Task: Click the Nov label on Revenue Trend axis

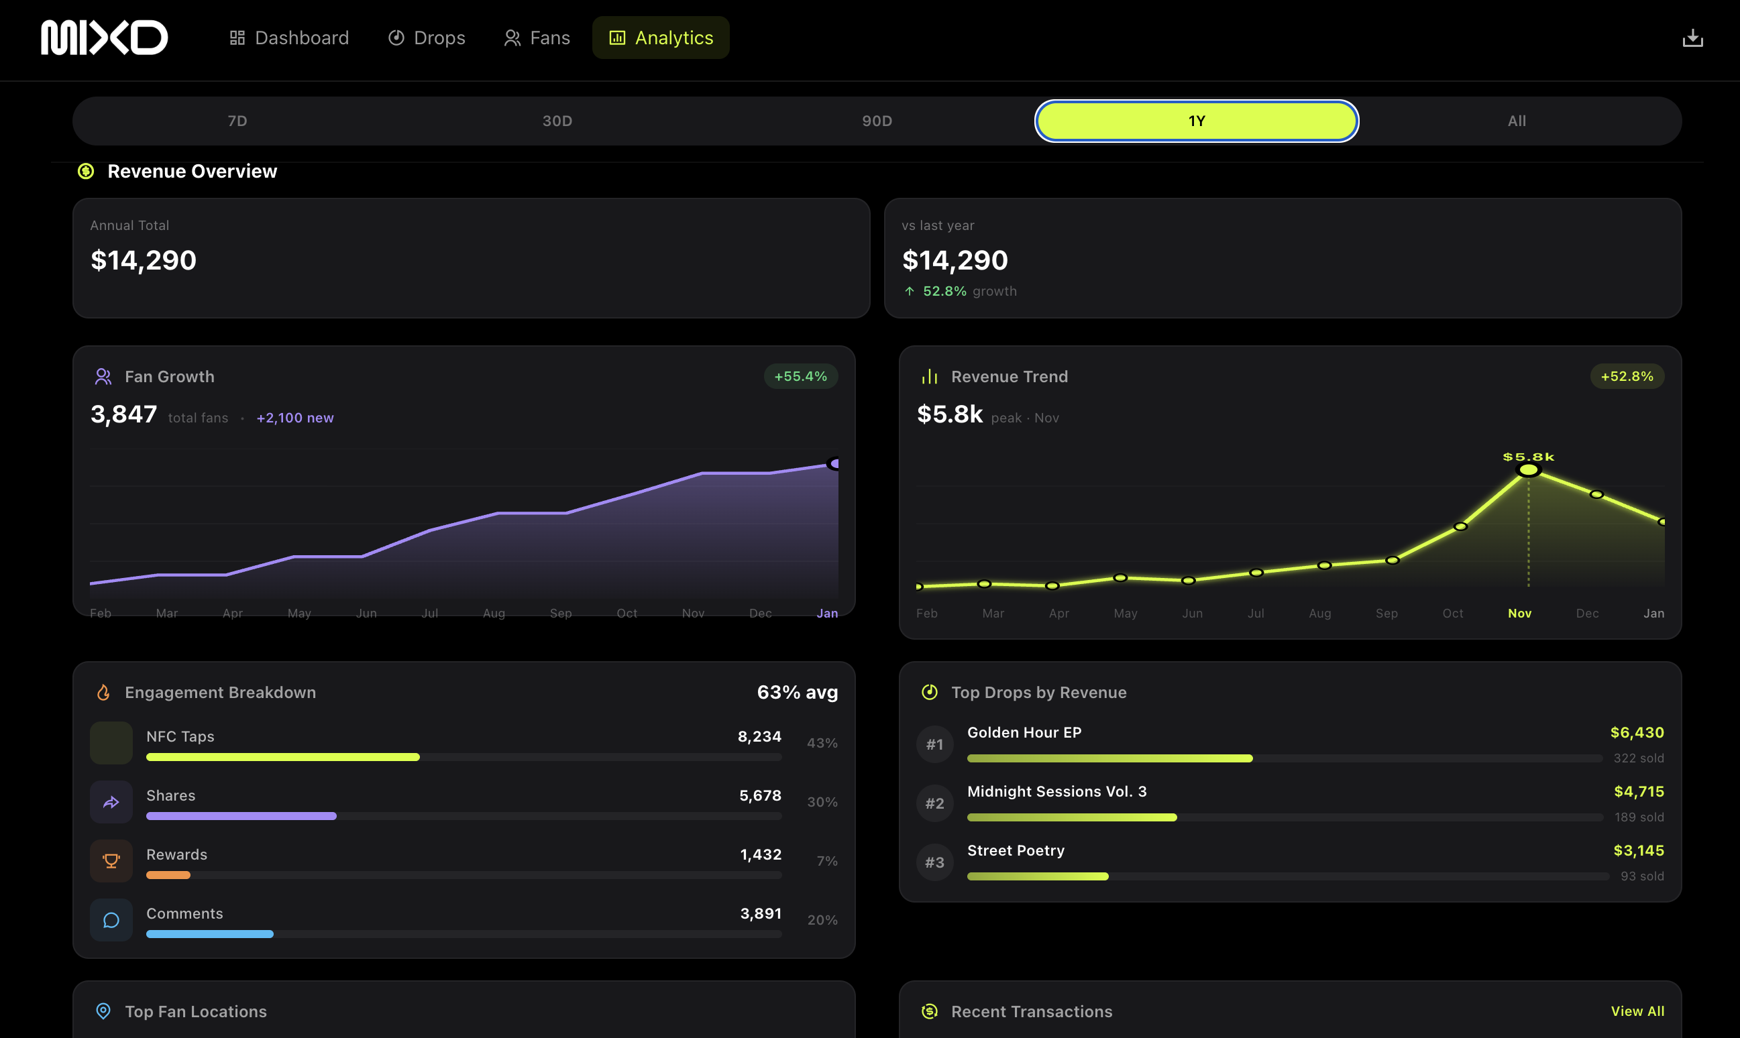Action: coord(1519,614)
